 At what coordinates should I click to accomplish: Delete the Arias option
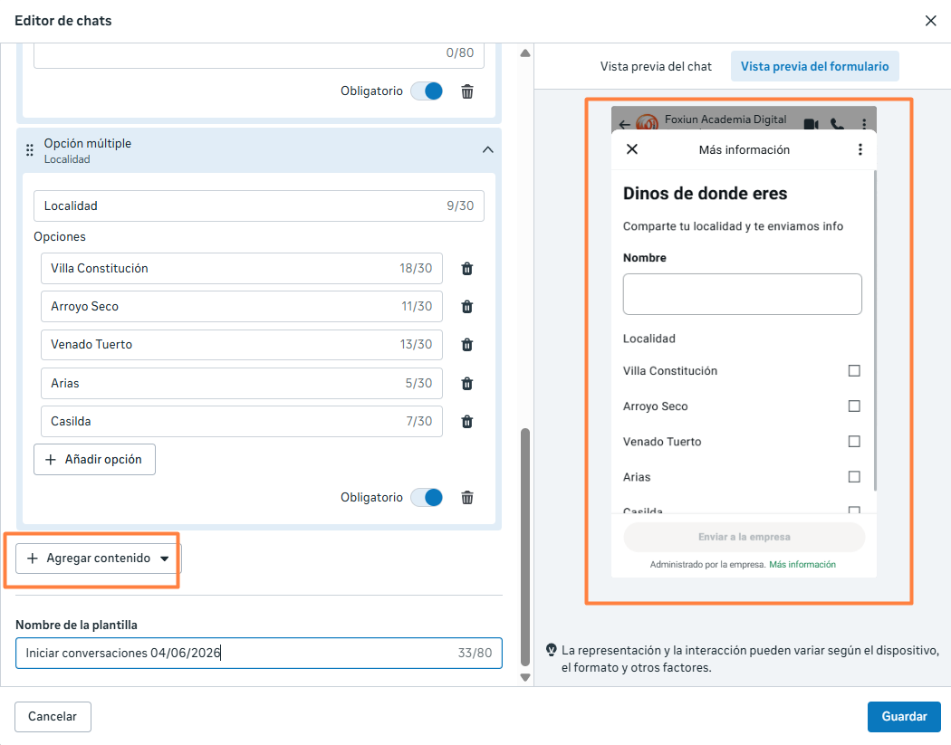click(x=467, y=384)
